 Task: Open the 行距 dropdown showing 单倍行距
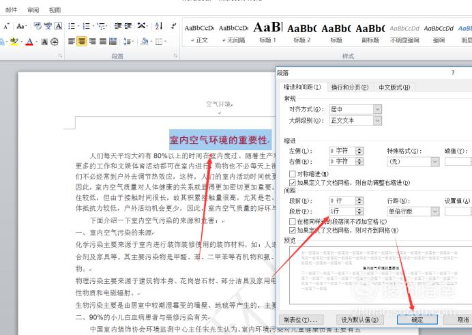tap(434, 212)
